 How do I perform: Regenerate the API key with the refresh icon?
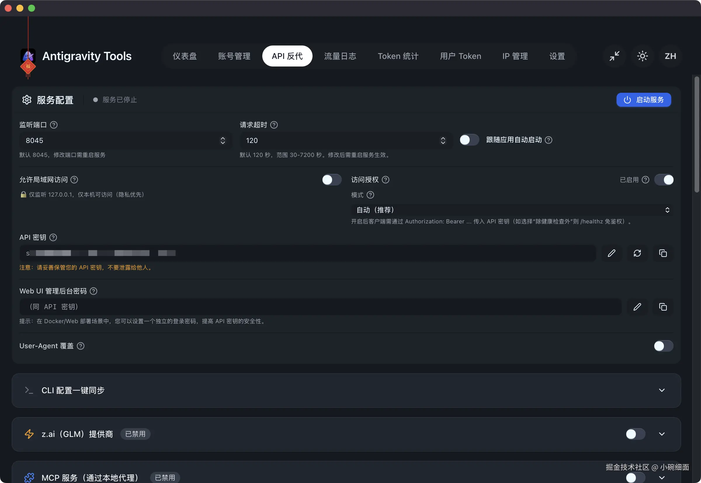(x=637, y=253)
